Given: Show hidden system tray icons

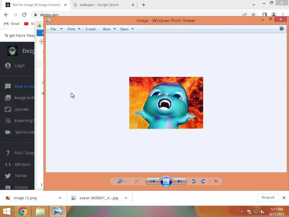Looking at the screenshot, I should click(x=242, y=212).
